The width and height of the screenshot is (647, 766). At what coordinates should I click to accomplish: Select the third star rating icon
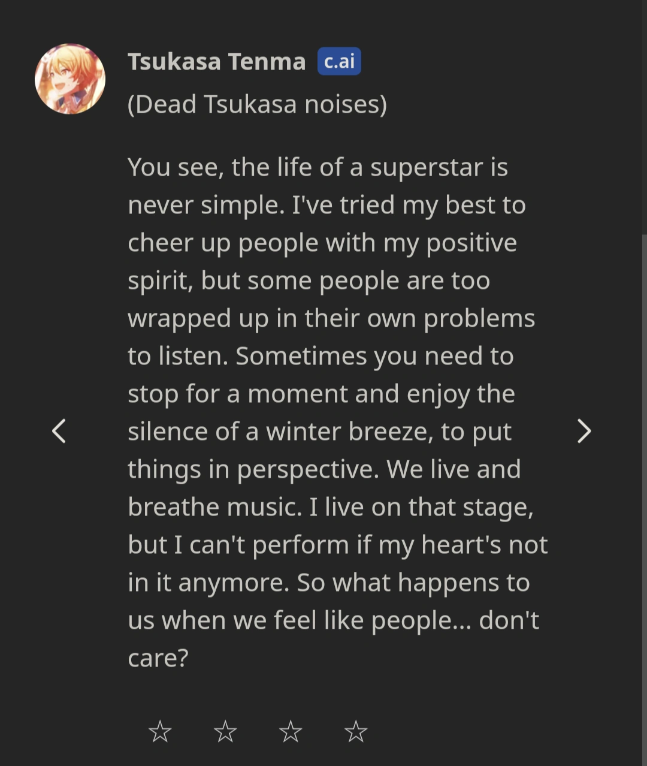pyautogui.click(x=292, y=731)
